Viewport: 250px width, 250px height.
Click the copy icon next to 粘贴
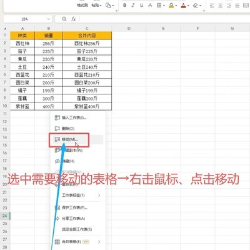108,6
